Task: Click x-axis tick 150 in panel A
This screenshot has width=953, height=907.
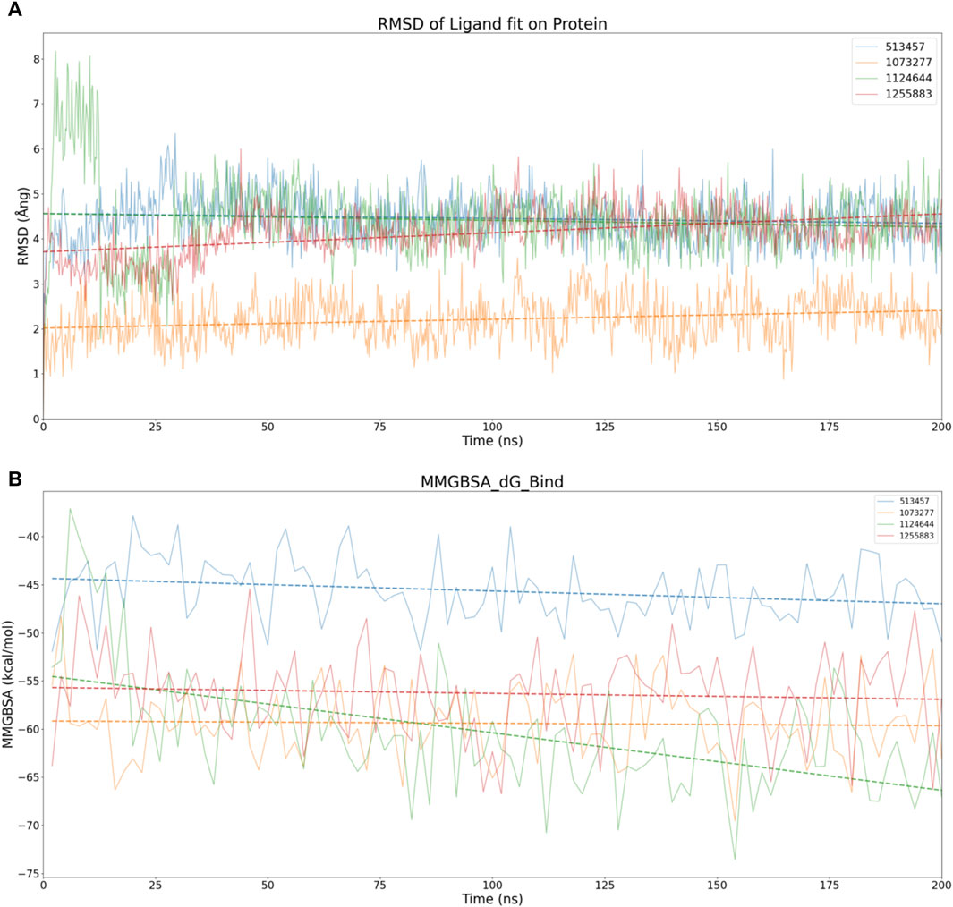Action: click(717, 427)
